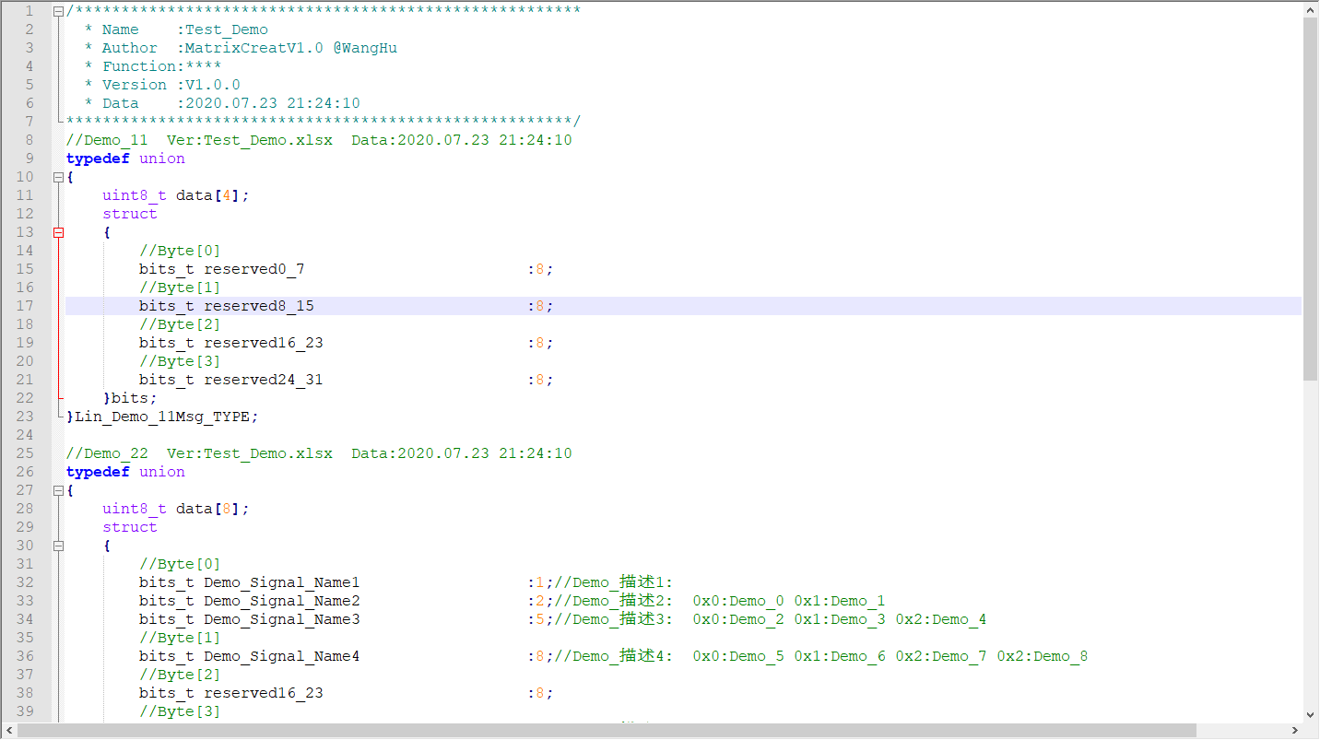Click line number 17 in the margin
Viewport: 1320px width, 740px height.
click(x=25, y=306)
